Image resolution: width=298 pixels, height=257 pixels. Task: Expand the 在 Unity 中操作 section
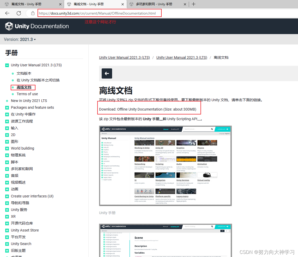pos(7,114)
